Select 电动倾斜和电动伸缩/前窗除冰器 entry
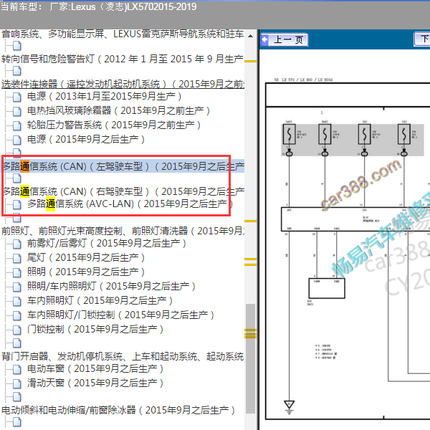The image size is (430, 430). pyautogui.click(x=118, y=410)
